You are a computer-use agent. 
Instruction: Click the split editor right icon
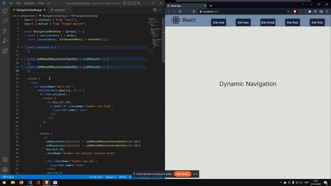[155, 10]
